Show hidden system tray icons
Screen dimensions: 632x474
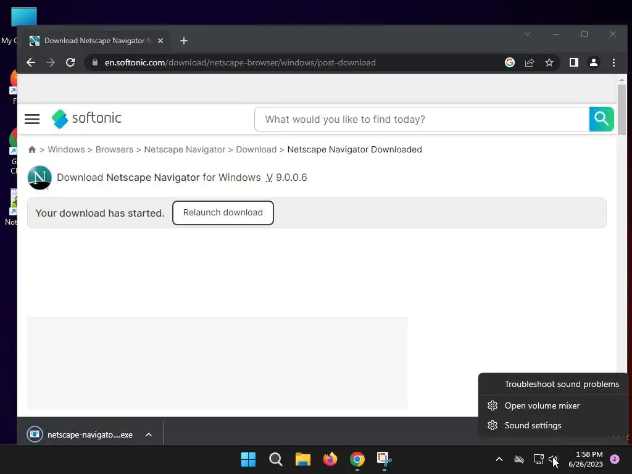tap(499, 459)
